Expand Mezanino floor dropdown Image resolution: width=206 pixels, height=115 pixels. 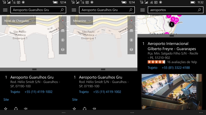point(82,21)
